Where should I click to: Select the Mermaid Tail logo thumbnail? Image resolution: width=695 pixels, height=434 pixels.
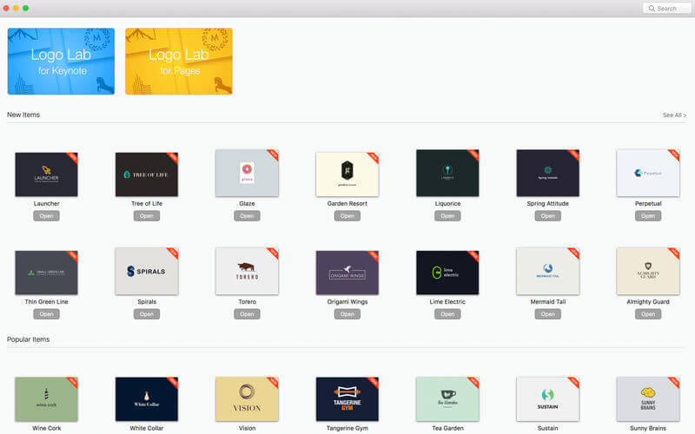pos(548,272)
